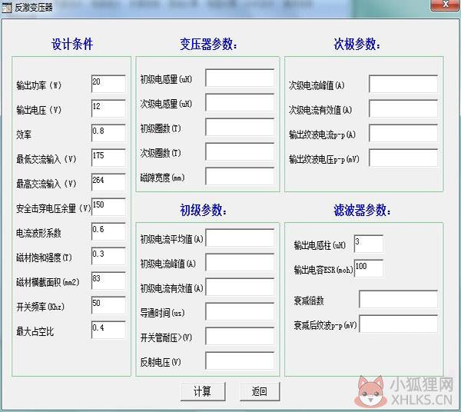Select the 导通时间 (us) box

tap(240, 311)
